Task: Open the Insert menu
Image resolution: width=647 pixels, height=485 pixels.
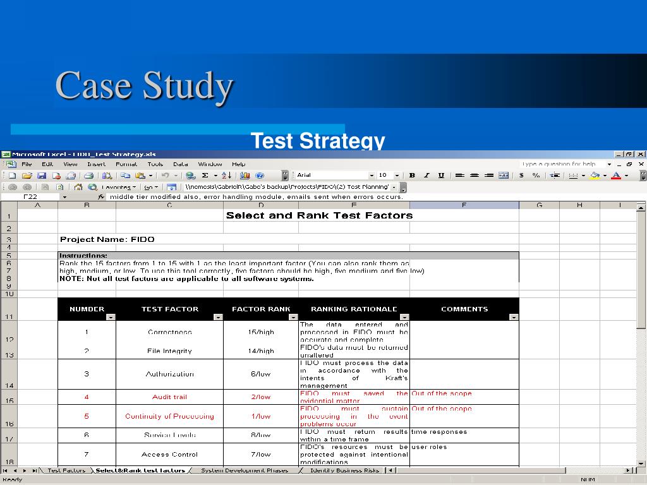Action: [x=96, y=164]
